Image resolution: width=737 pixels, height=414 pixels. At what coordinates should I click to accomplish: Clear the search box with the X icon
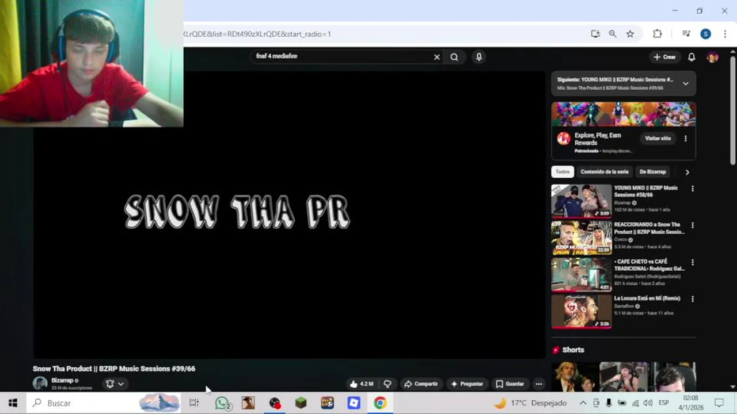point(436,57)
